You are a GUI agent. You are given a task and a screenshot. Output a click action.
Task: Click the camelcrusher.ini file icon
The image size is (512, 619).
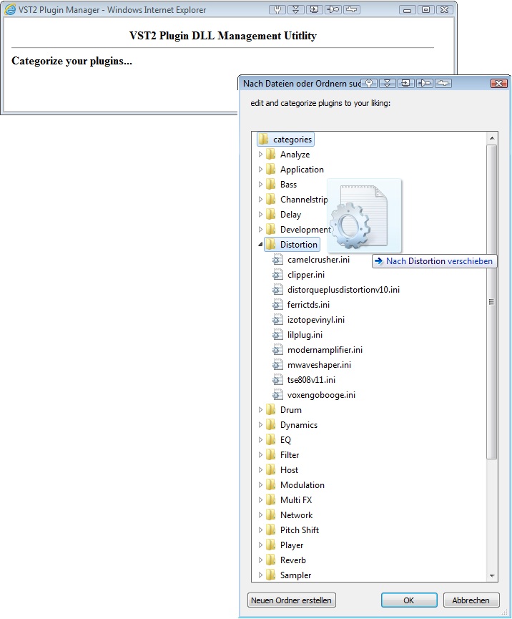coord(278,260)
